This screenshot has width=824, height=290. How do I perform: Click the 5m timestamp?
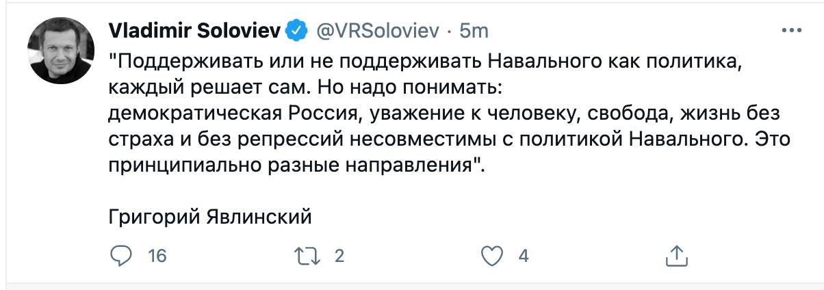[x=474, y=31]
